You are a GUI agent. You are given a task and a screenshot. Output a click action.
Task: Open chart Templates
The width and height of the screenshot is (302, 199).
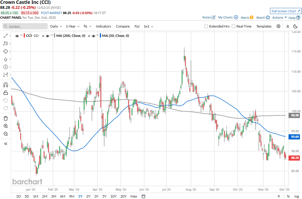click(264, 26)
